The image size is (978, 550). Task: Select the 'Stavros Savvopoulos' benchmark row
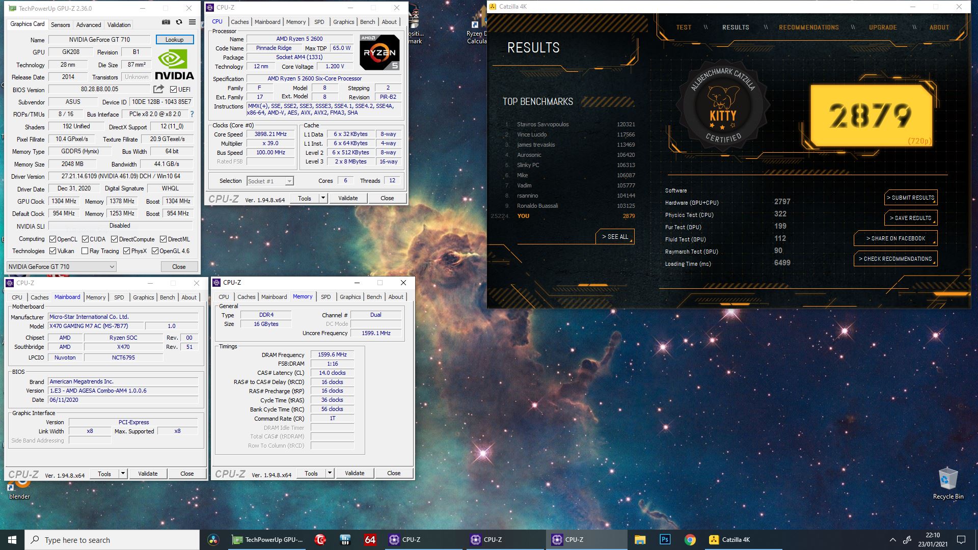(570, 124)
